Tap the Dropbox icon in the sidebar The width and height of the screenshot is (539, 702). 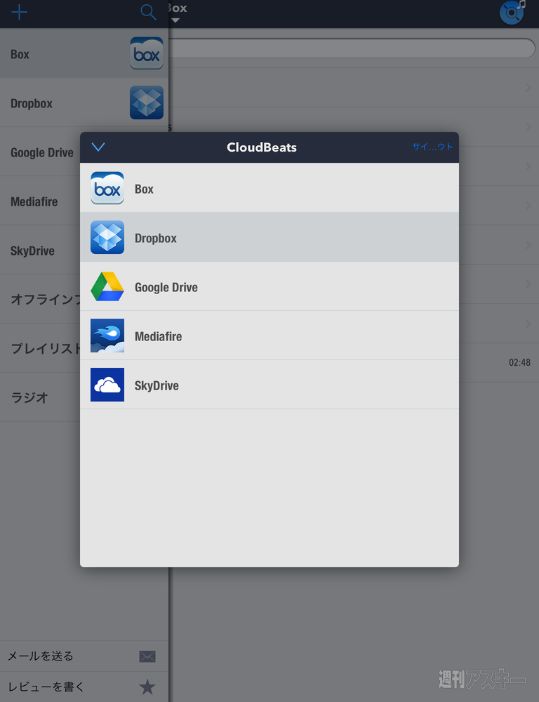[x=147, y=102]
